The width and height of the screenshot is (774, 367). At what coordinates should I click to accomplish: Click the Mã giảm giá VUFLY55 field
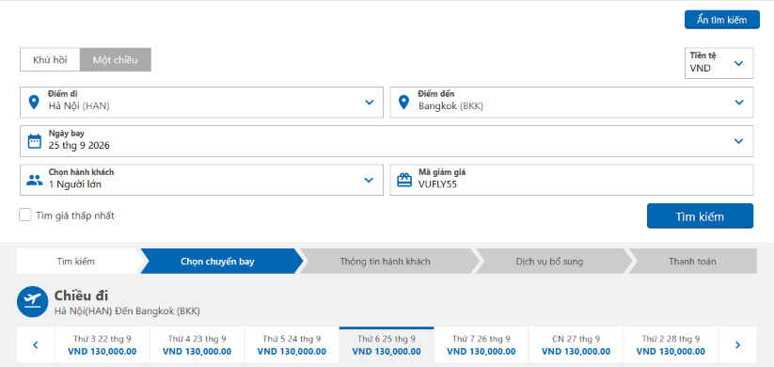[x=572, y=180]
